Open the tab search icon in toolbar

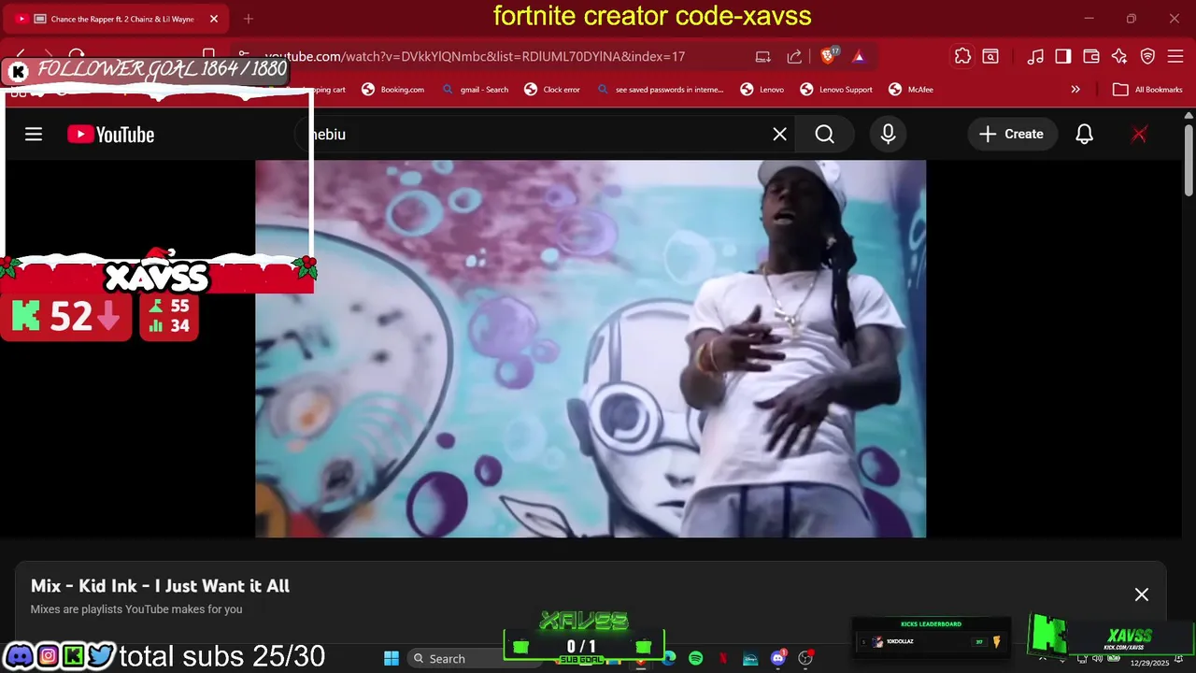(x=990, y=57)
